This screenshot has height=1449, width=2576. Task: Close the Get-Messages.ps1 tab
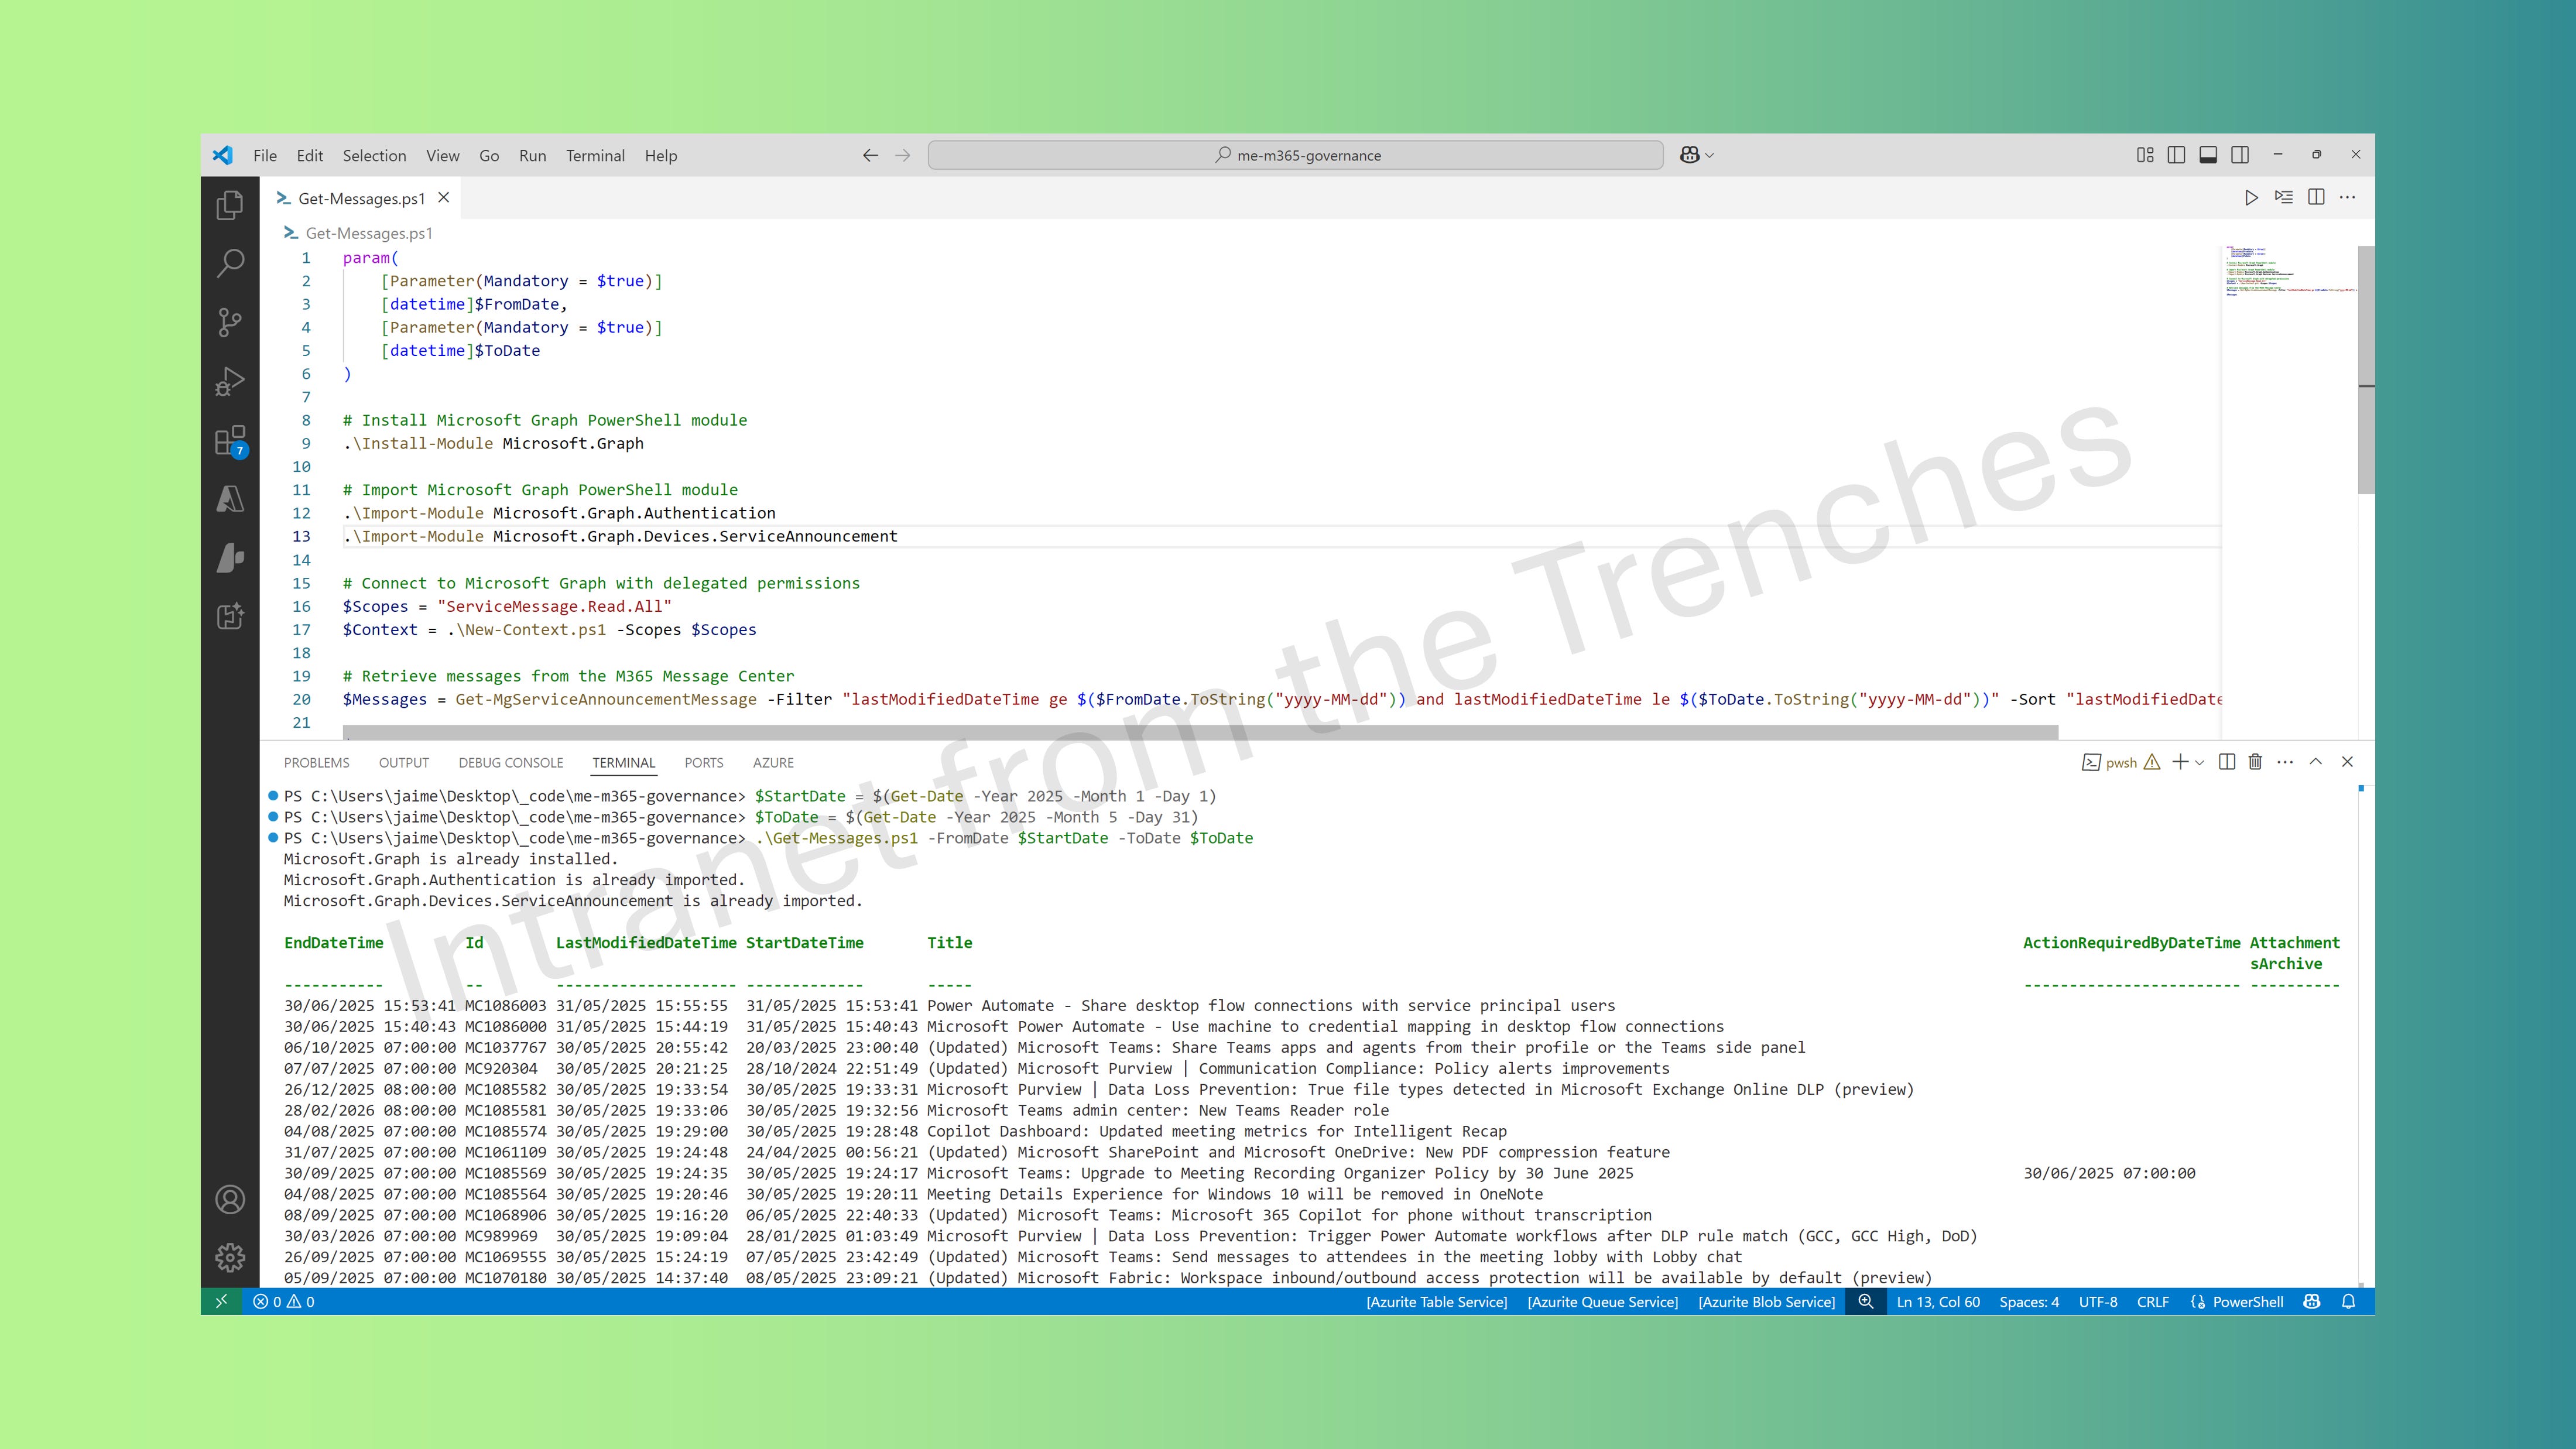[444, 198]
